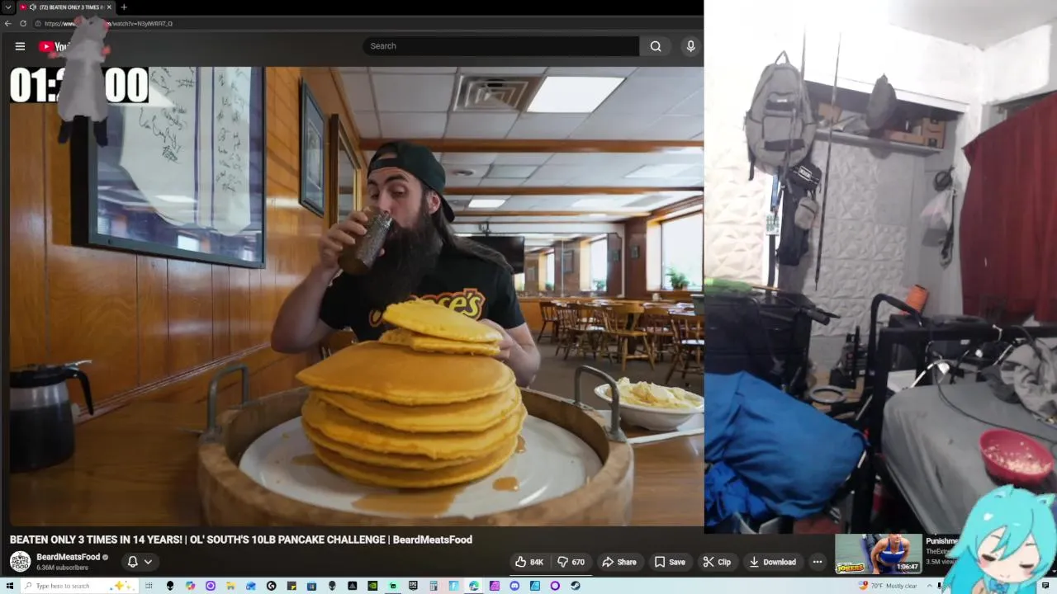Screen dimensions: 1057x594
Task: Download the video
Action: 773,562
